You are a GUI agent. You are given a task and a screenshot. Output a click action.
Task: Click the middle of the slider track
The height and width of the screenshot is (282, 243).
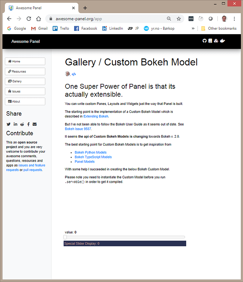(124, 237)
